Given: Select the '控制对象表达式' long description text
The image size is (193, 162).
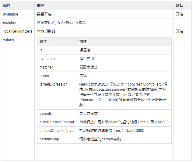Looking at the screenshot, I should (x=123, y=94).
